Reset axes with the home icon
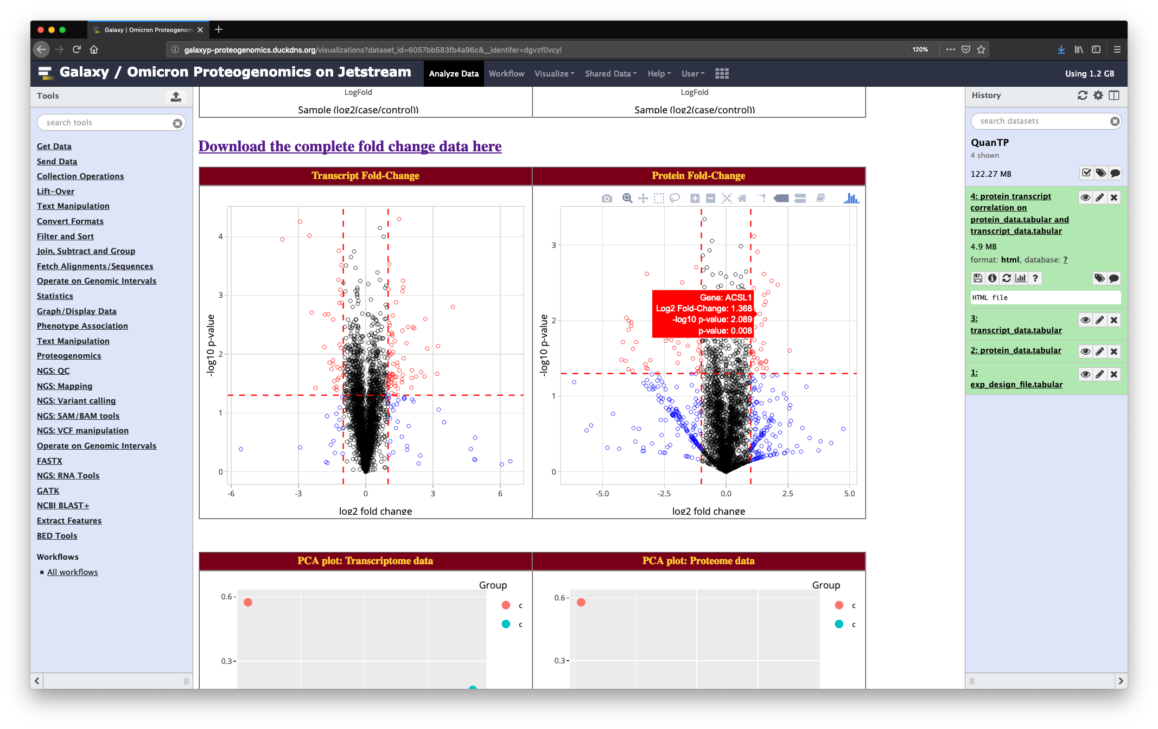 point(742,199)
